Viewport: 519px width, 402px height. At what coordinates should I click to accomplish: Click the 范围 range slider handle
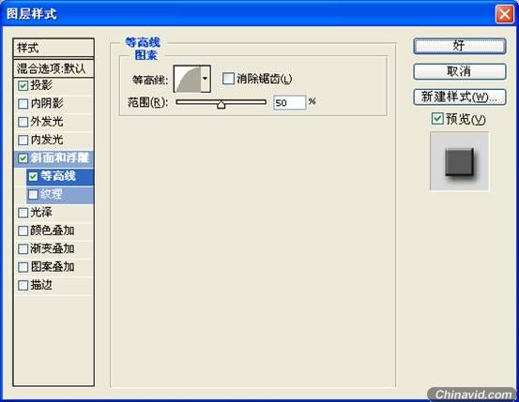coord(221,105)
